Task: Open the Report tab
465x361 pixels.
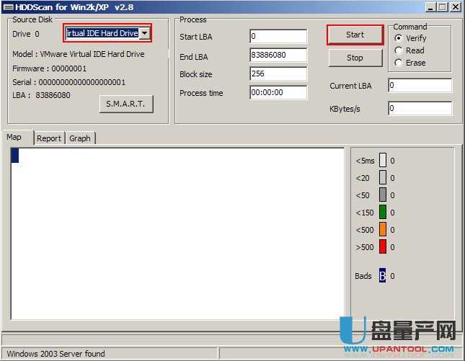Action: 49,138
